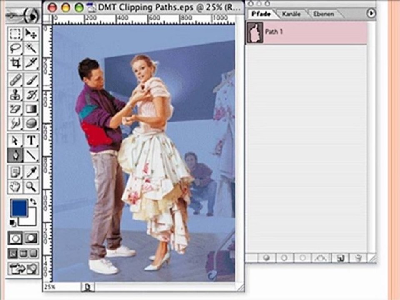Select the History Brush tool
This screenshot has height=300, width=400.
click(31, 95)
